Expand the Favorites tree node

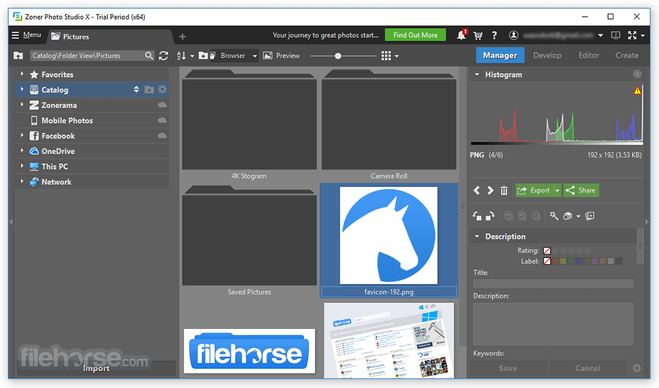tap(22, 74)
